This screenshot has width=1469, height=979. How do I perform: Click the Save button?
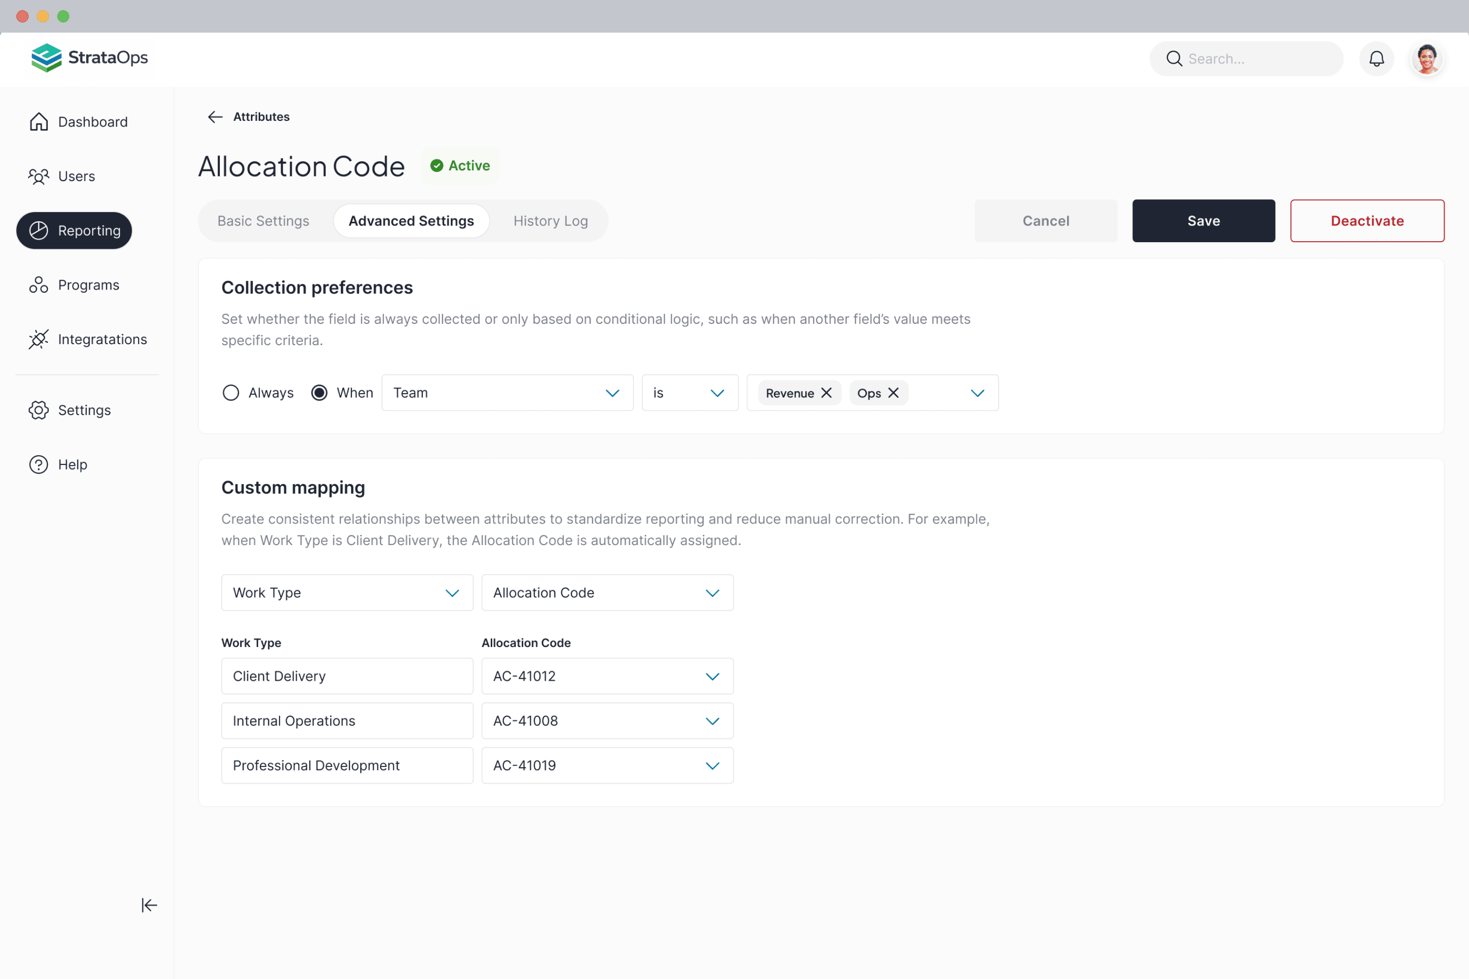pyautogui.click(x=1203, y=221)
